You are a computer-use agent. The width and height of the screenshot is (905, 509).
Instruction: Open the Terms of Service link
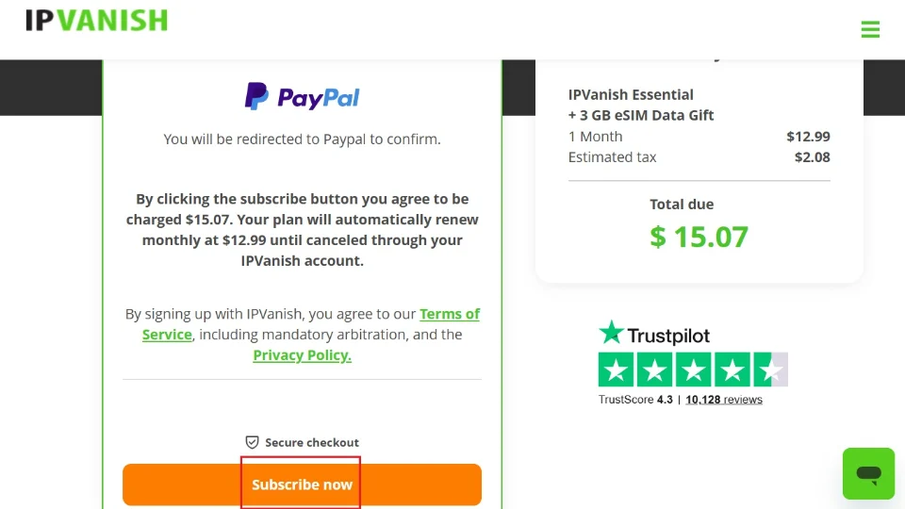(x=450, y=314)
